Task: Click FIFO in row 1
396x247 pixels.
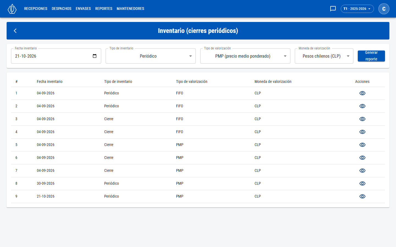Action: coord(180,93)
